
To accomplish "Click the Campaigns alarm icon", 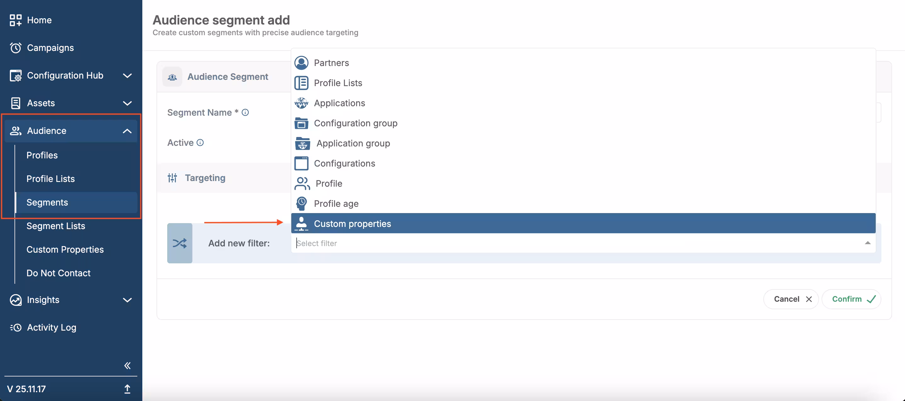I will (15, 48).
